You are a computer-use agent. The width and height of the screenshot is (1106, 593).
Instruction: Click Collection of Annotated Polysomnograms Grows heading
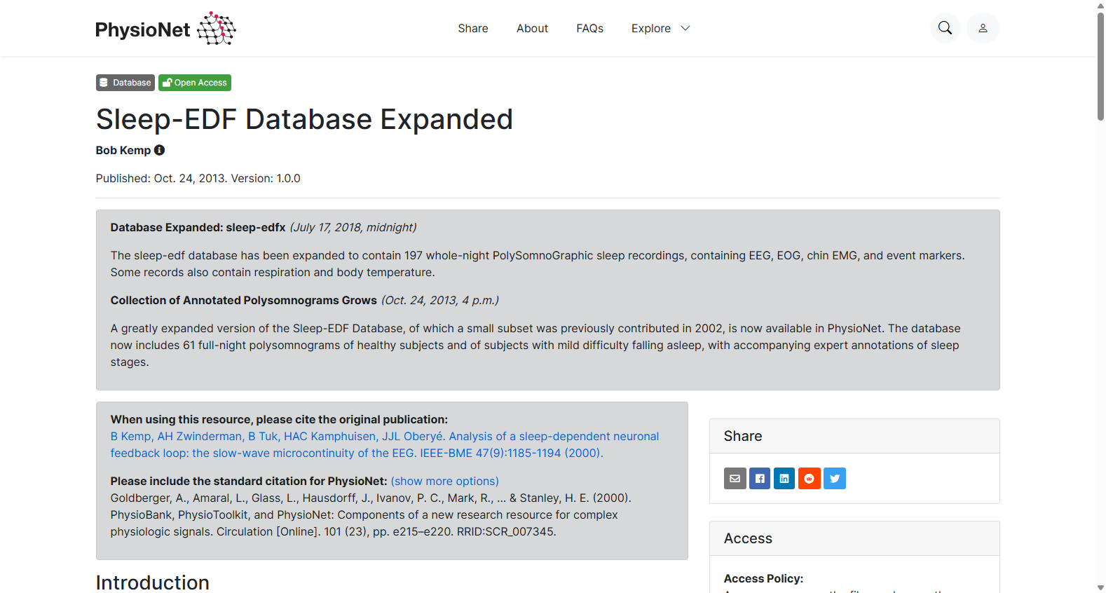(x=243, y=300)
